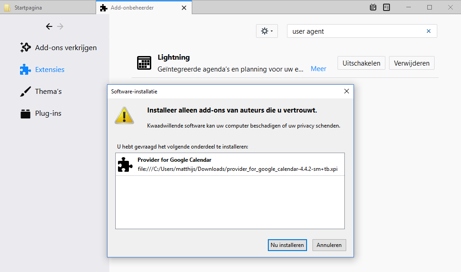
Task: Open Thema's via the brush icon
Action: [x=26, y=92]
